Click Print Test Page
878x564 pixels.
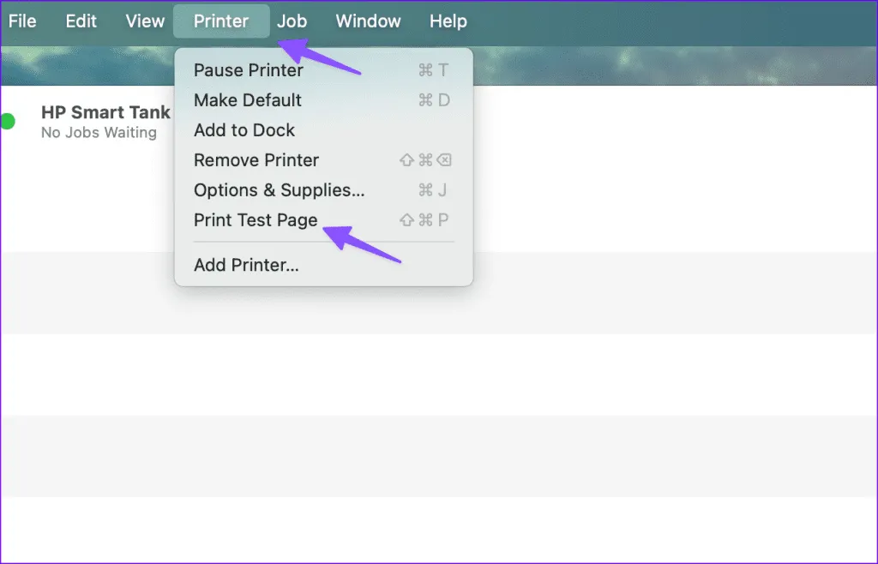(256, 220)
